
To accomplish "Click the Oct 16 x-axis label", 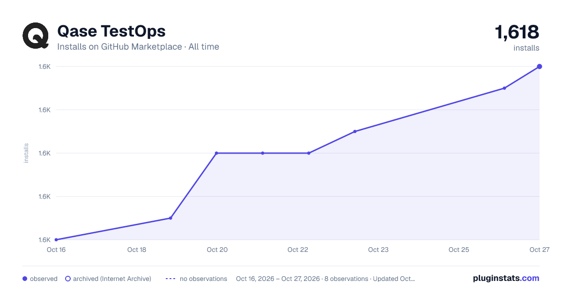I will tap(56, 250).
